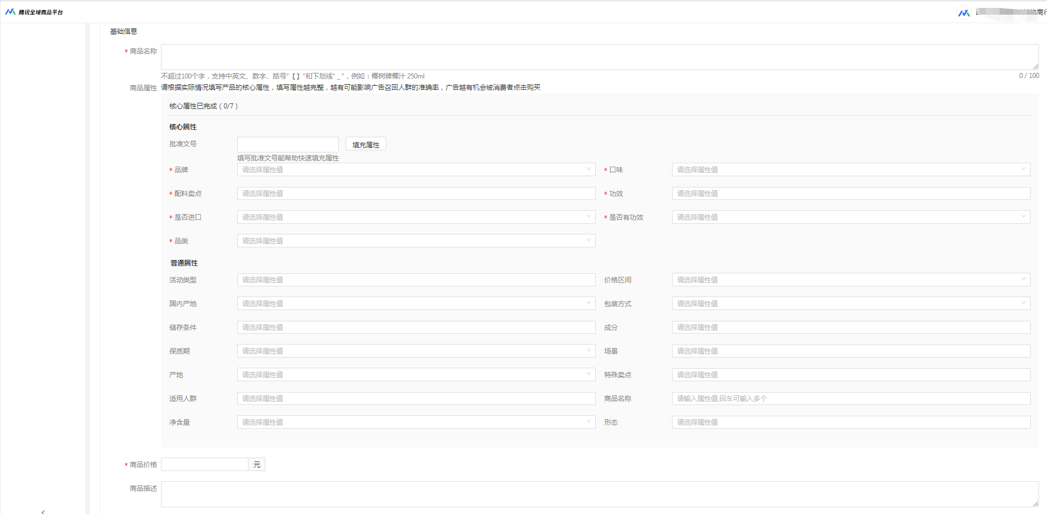Expand the 口味 attribute dropdown
The image size is (1047, 514).
[x=850, y=169]
